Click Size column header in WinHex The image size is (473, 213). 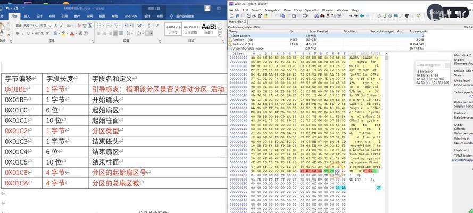312,31
